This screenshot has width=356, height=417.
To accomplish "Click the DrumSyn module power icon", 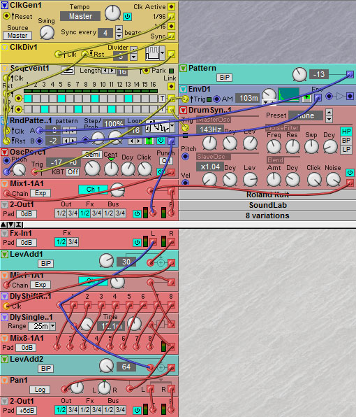I will tap(350, 172).
